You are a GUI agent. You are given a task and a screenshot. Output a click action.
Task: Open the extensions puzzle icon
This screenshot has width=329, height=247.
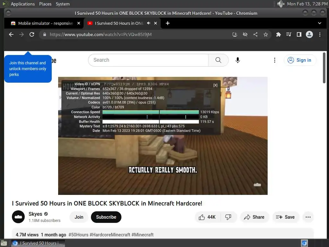coord(279,34)
